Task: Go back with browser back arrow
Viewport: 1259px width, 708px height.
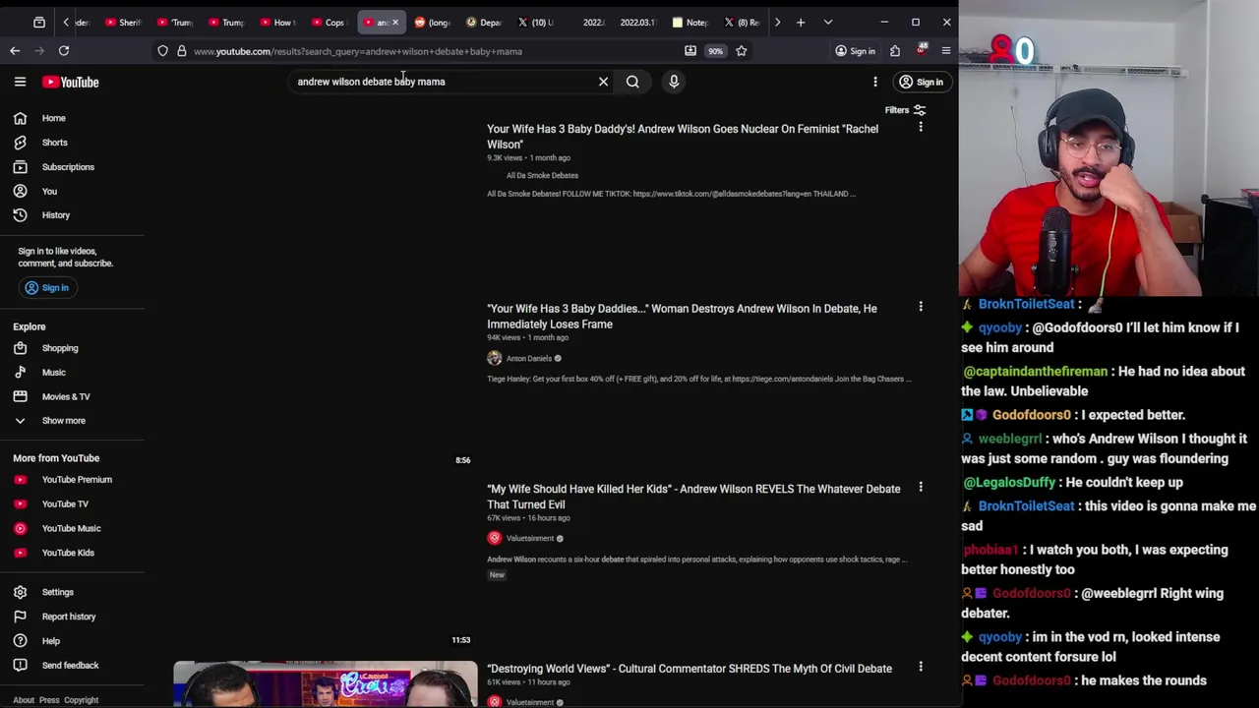Action: click(x=15, y=50)
